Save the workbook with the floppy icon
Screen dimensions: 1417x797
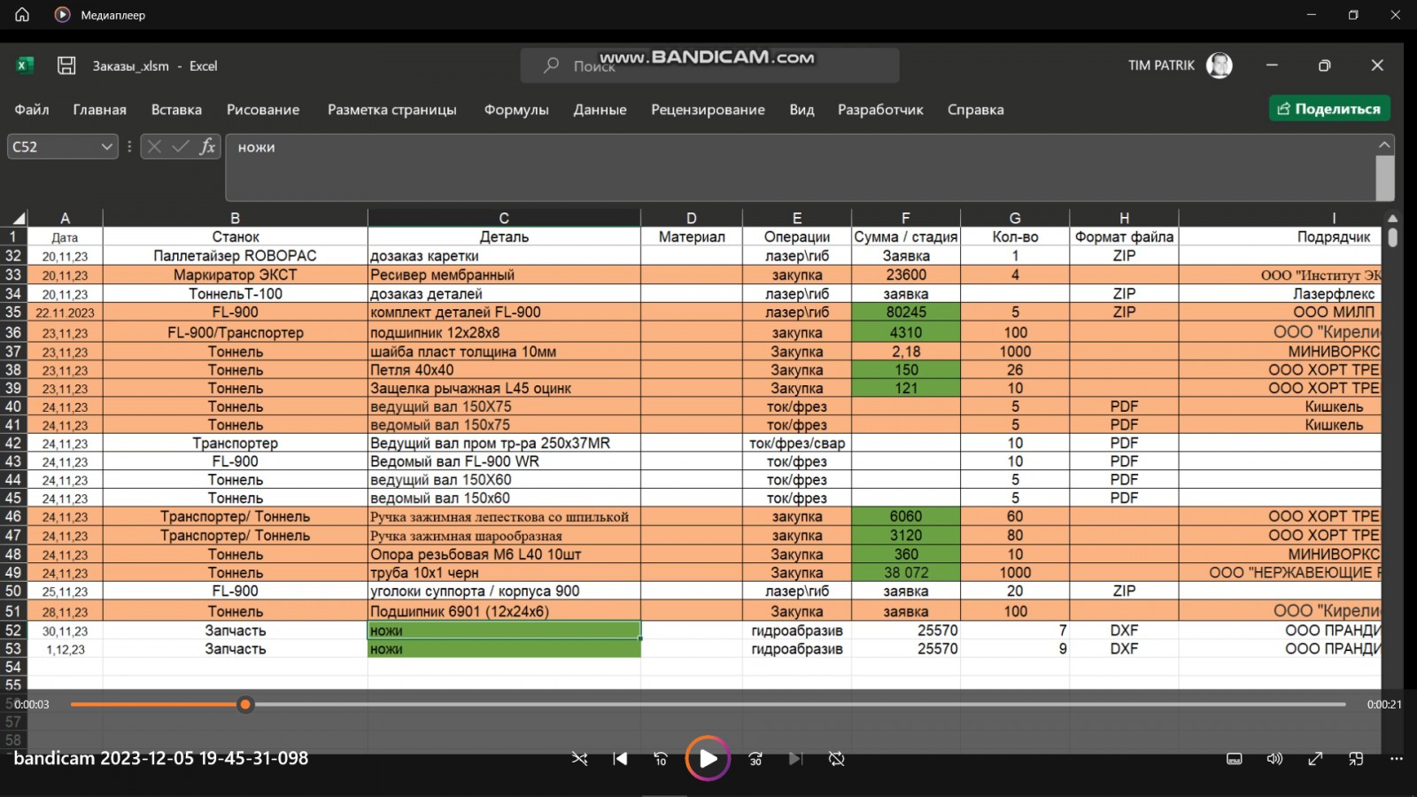pos(66,66)
